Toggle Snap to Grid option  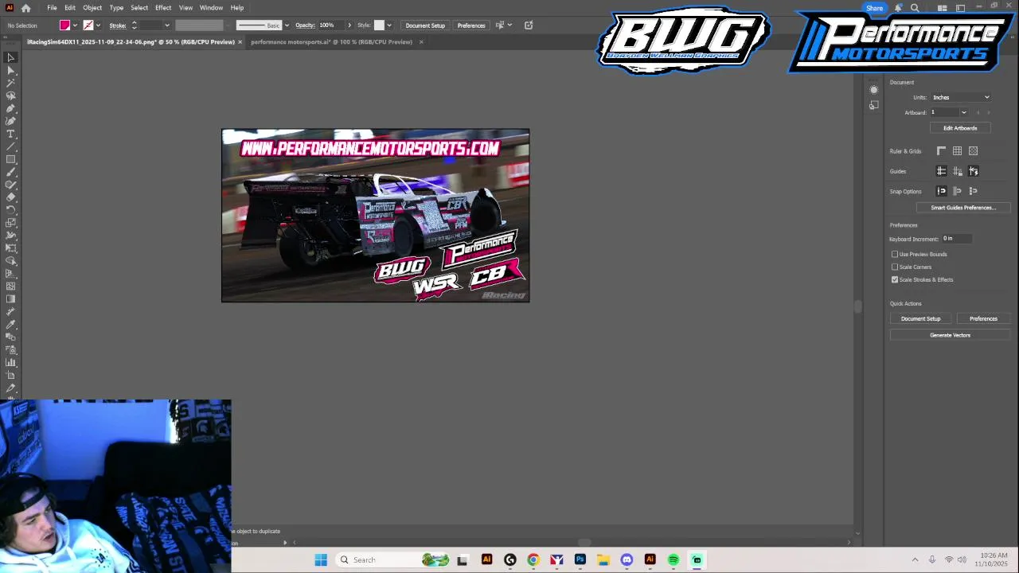pos(973,191)
